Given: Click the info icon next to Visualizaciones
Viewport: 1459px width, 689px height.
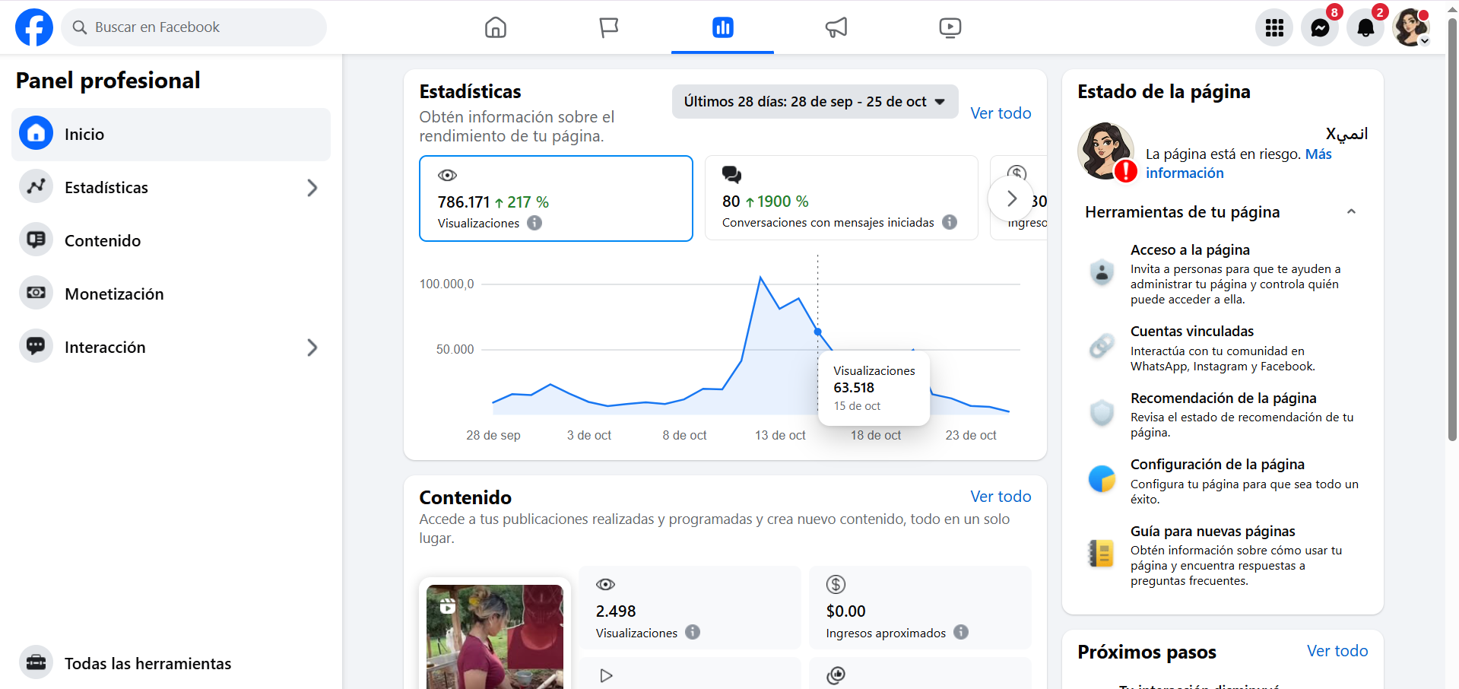Looking at the screenshot, I should pos(534,223).
